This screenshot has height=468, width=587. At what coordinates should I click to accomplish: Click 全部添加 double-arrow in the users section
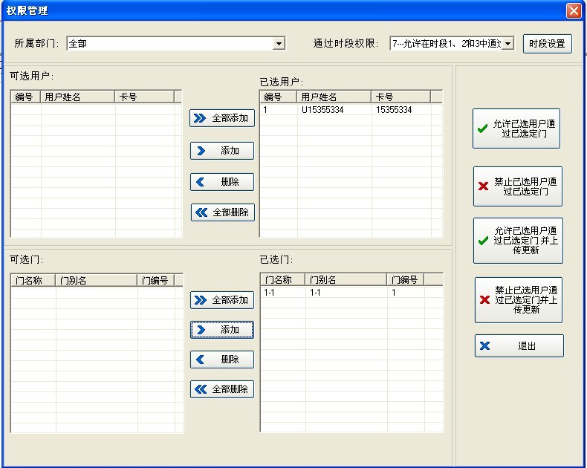(x=222, y=118)
